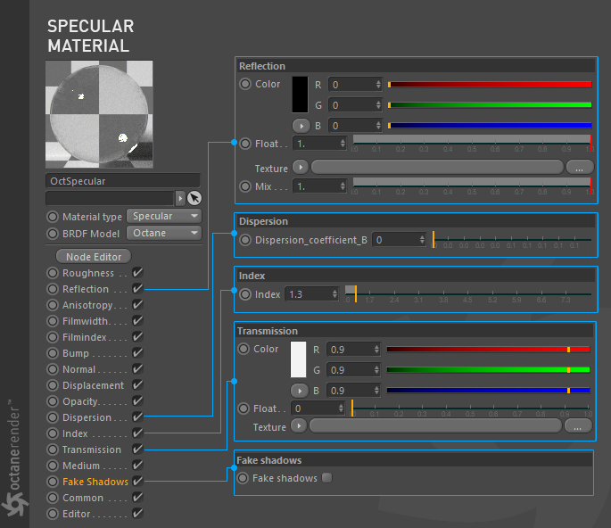Click the Reflection Float slider
611x528 pixels.
coord(472,144)
